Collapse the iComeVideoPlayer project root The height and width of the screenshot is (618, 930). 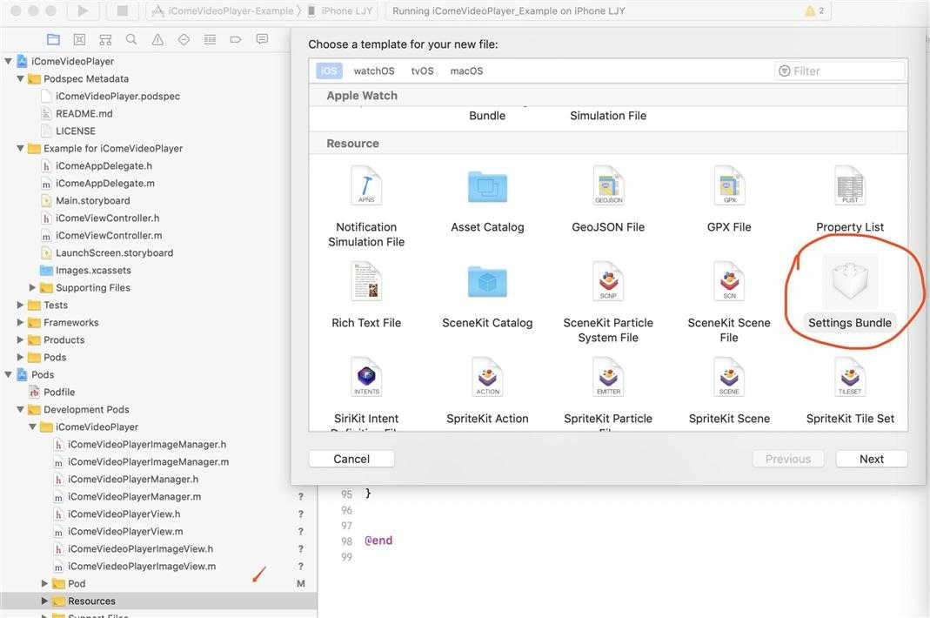coord(9,61)
